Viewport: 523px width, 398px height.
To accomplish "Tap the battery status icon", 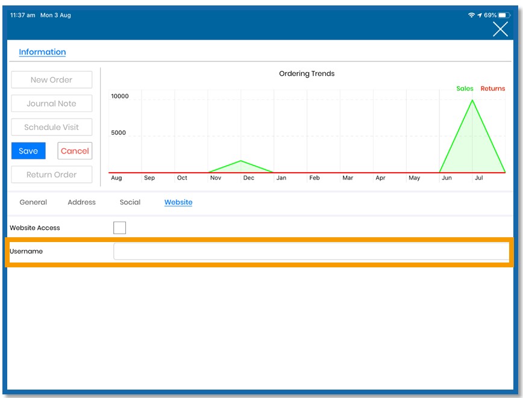I will 504,15.
